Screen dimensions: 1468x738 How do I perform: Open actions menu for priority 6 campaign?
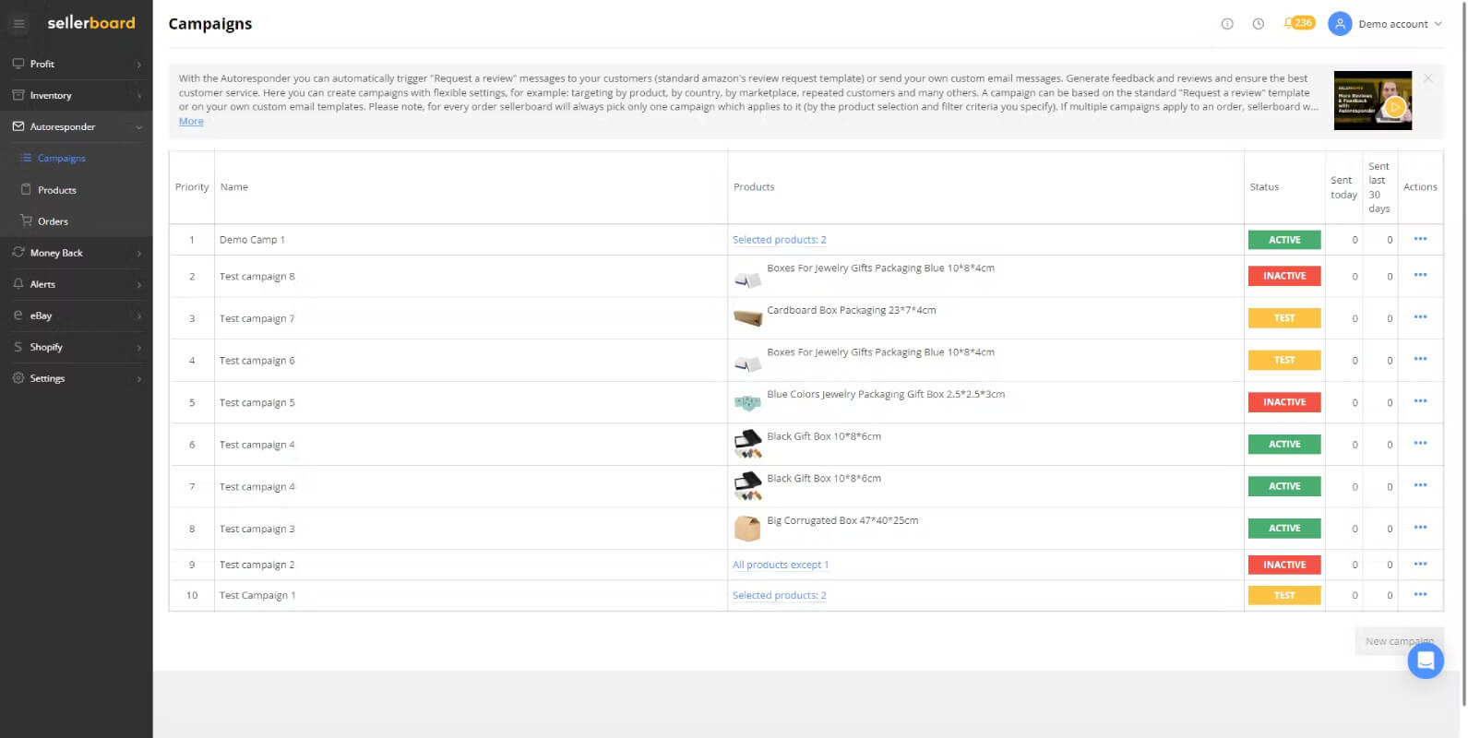(x=1420, y=444)
